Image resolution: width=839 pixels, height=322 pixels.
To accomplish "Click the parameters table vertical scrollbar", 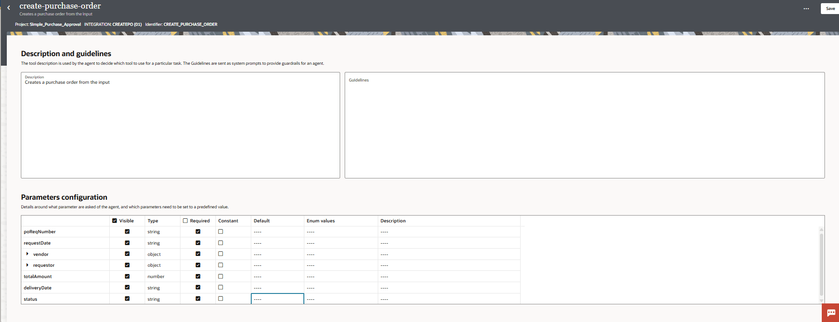I will (821, 265).
